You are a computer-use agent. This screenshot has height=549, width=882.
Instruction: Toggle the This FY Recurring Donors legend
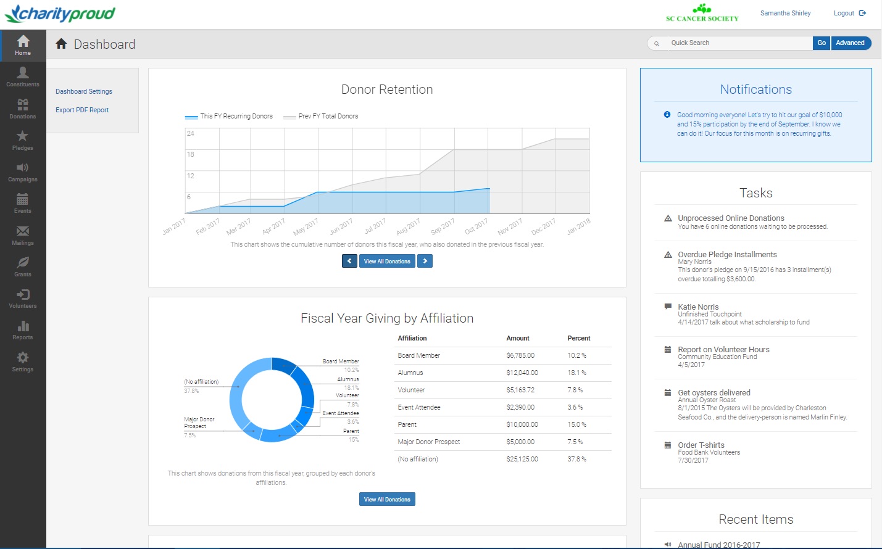pos(230,116)
